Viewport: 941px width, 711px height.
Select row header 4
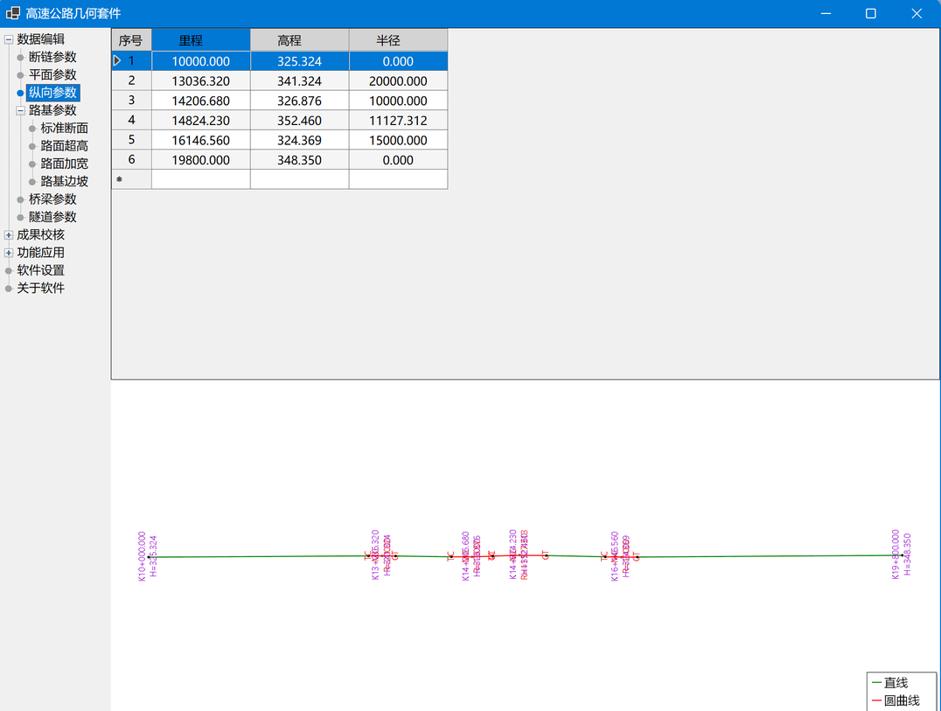click(131, 121)
